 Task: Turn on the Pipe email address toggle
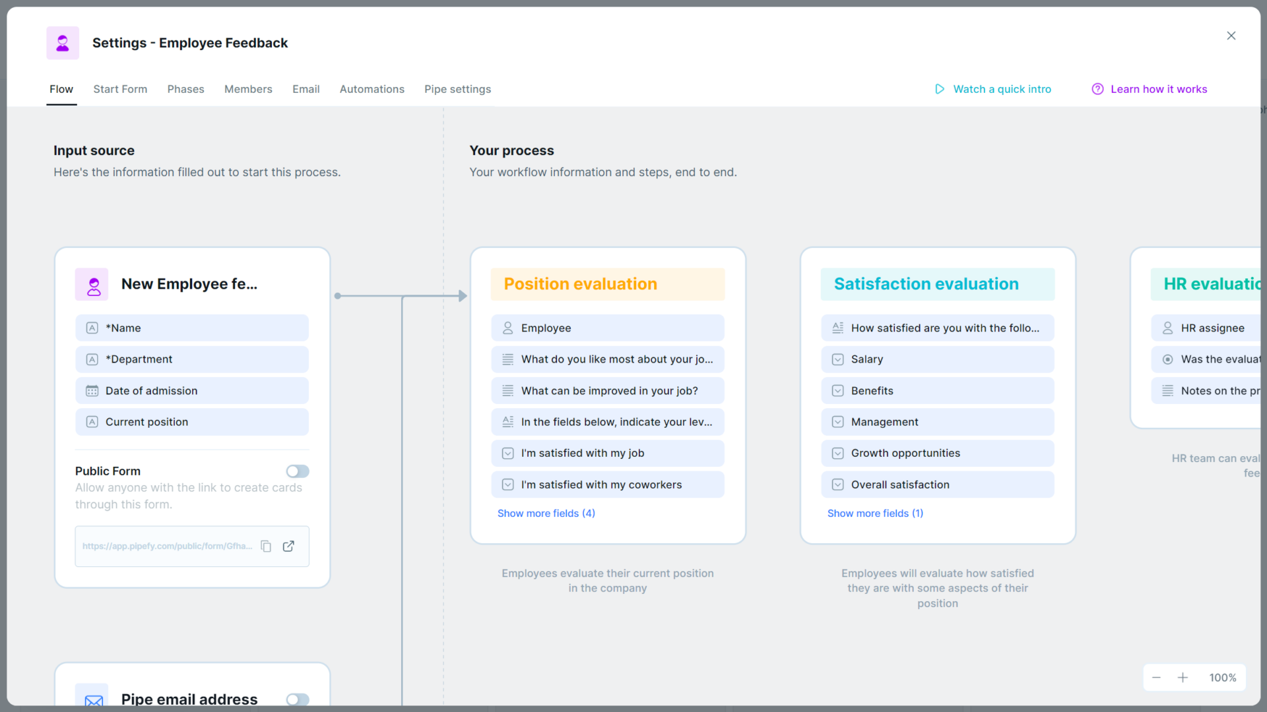pyautogui.click(x=297, y=699)
